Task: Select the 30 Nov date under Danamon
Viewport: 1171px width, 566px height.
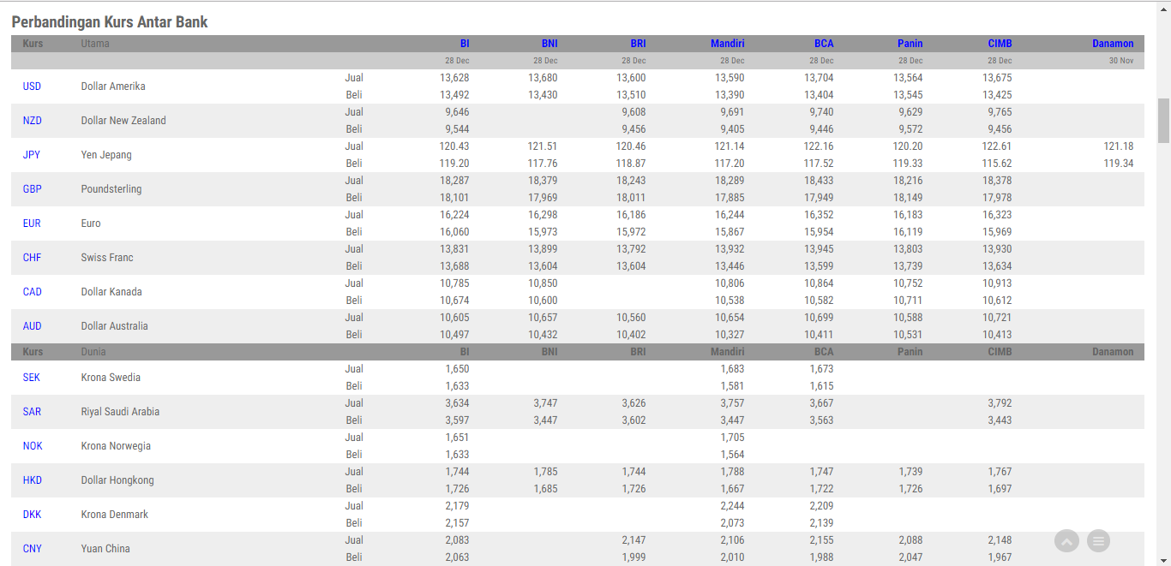Action: click(1121, 61)
